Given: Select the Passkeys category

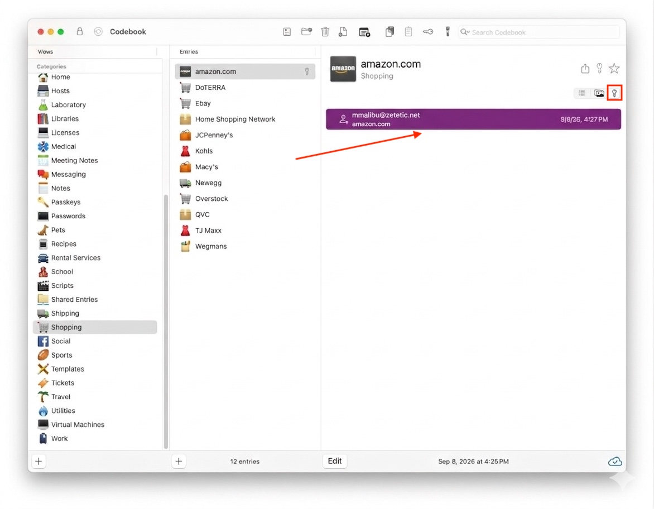Looking at the screenshot, I should point(95,203).
